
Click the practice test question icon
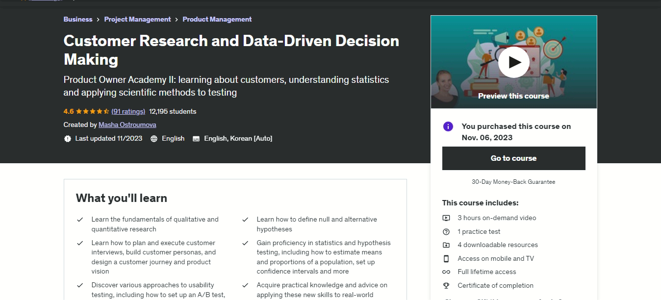(x=446, y=232)
